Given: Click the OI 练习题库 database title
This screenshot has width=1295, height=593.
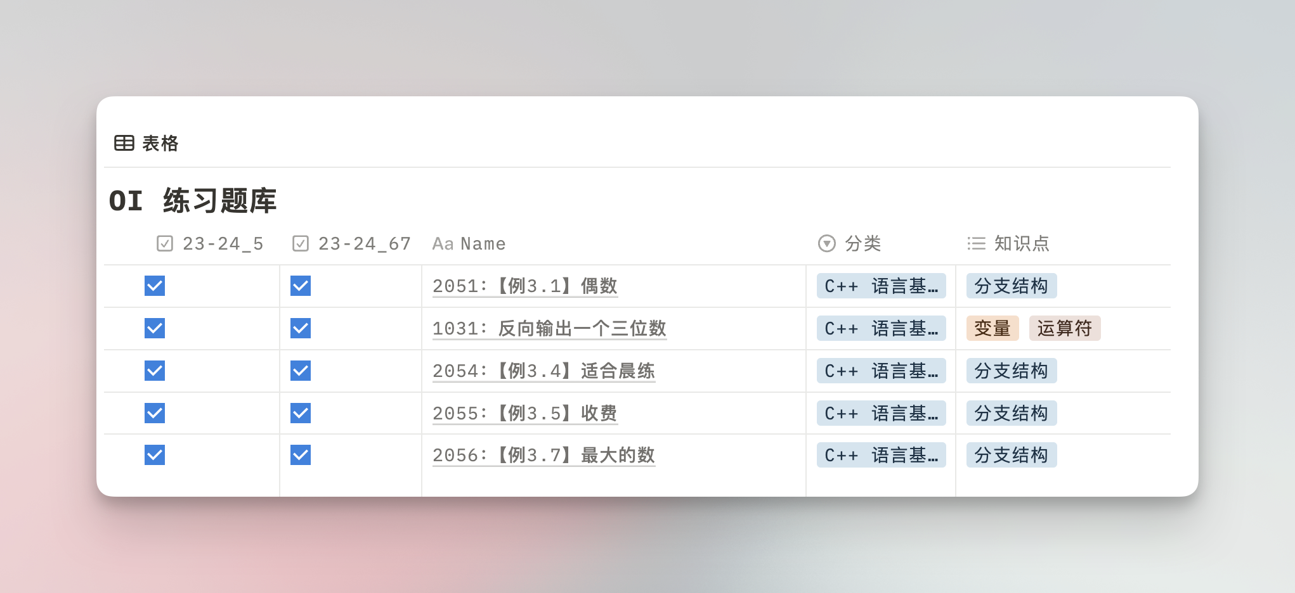Looking at the screenshot, I should coord(193,201).
